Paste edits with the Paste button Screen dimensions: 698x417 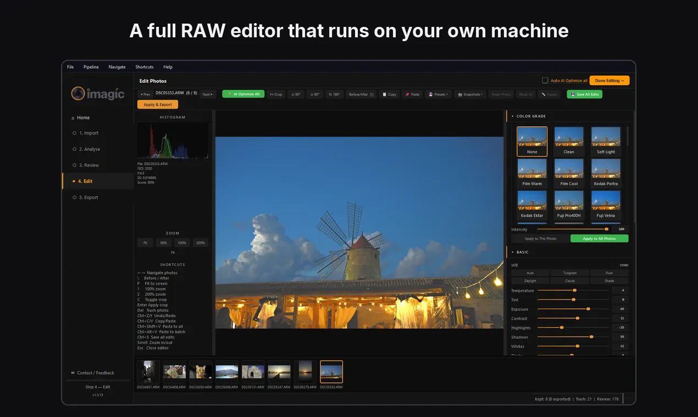(412, 94)
